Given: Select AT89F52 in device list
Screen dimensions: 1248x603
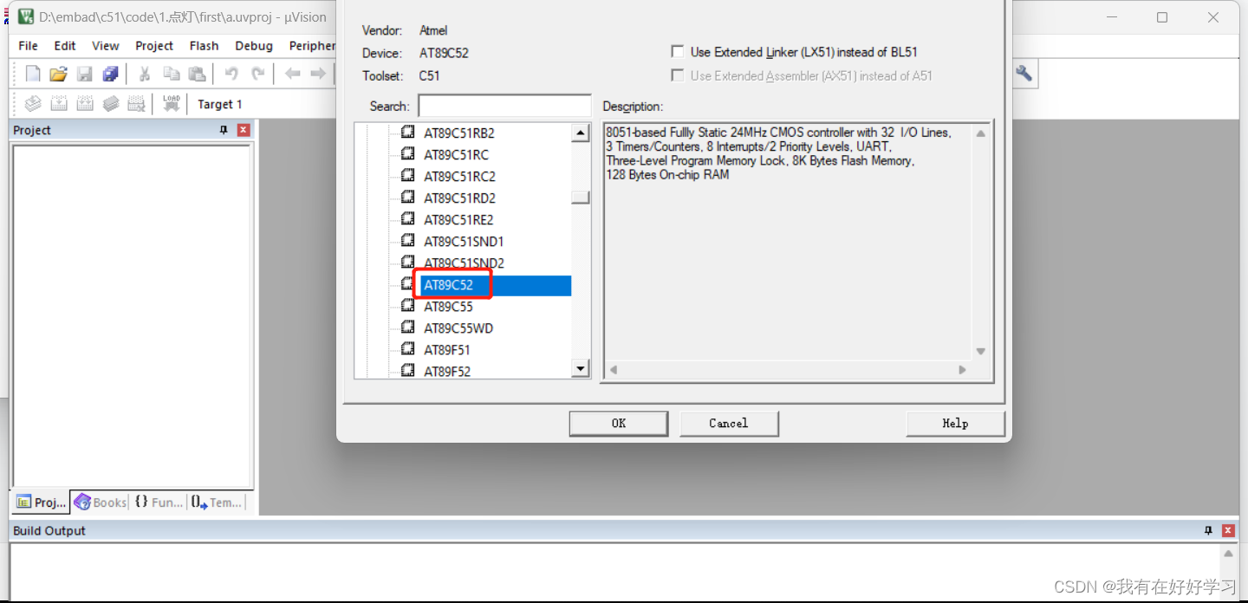Looking at the screenshot, I should tap(447, 371).
